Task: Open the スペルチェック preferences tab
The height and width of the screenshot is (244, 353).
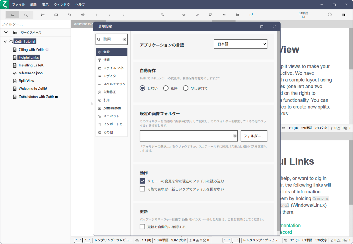Action: pos(111,84)
